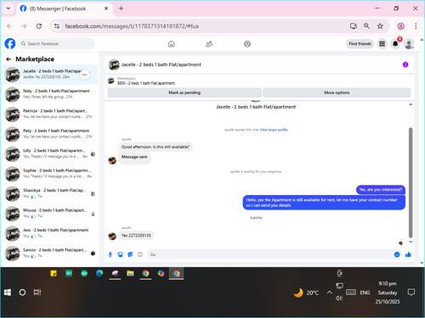This screenshot has width=425, height=318.
Task: Close the Messenger Facebook tab
Action: (106, 8)
